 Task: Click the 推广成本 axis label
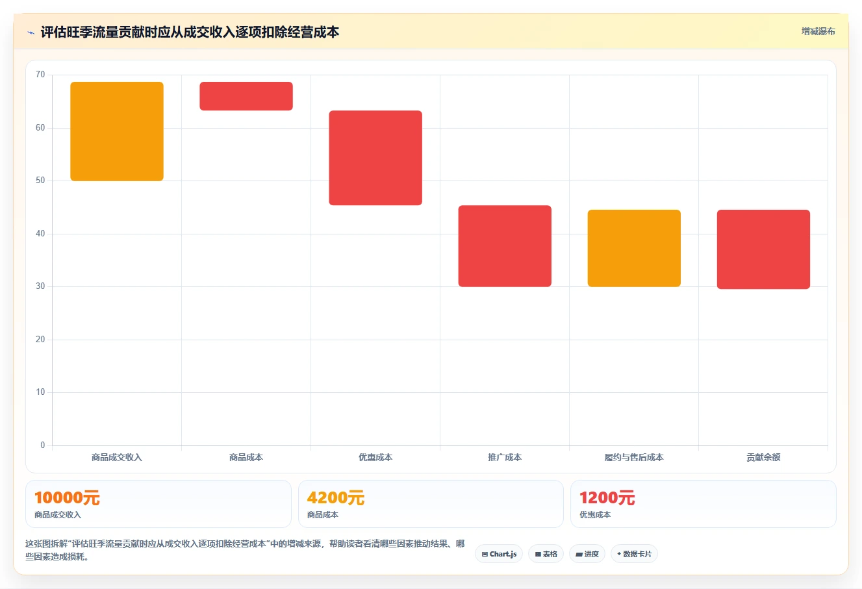505,457
